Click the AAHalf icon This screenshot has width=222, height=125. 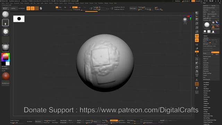197,32
